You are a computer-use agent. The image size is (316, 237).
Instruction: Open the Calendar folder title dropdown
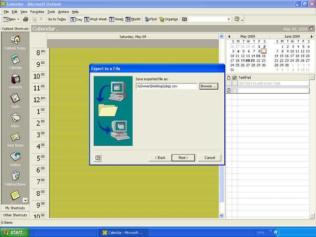coord(45,29)
